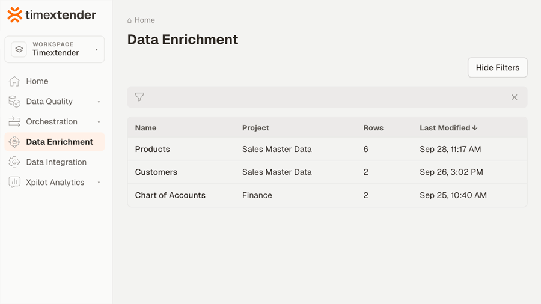Screen dimensions: 541x304
Task: Click the funnel filter icon
Action: (x=139, y=97)
